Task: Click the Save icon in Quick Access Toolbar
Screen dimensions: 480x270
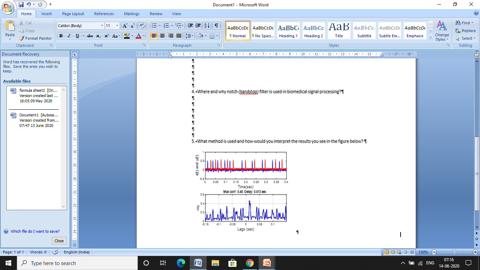Action: point(21,4)
